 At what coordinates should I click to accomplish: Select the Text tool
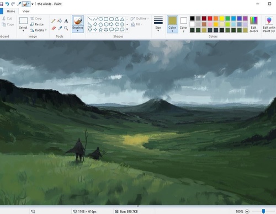[66, 21]
